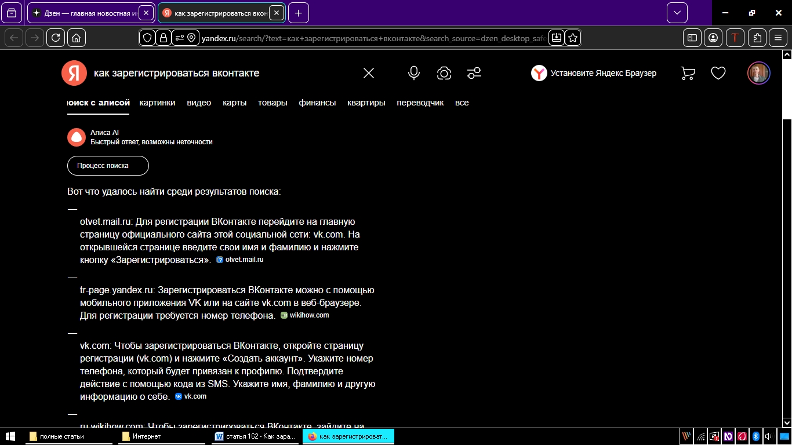Open favorites heart icon
This screenshot has width=792, height=445.
tap(718, 73)
